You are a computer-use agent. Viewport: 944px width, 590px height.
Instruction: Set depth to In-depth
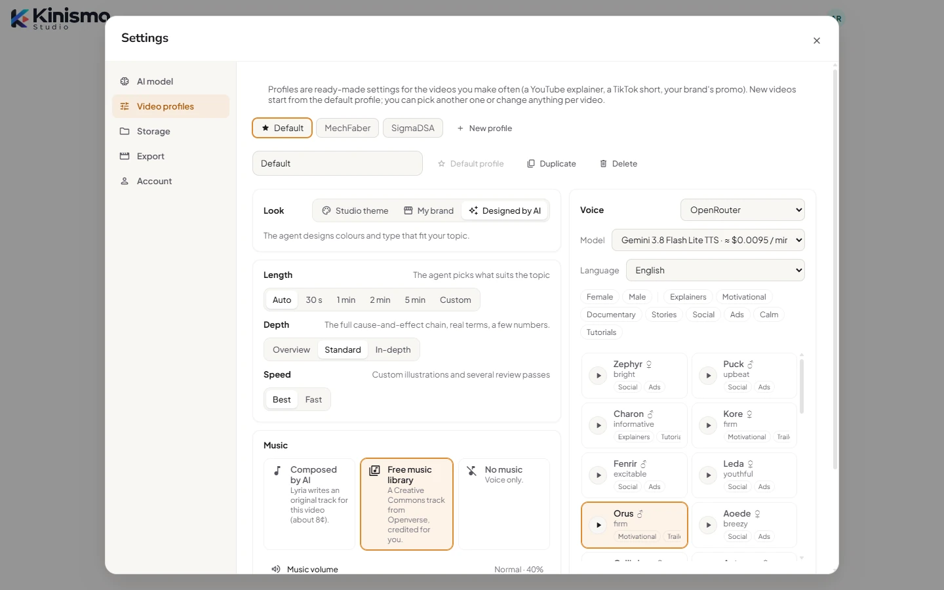(393, 349)
